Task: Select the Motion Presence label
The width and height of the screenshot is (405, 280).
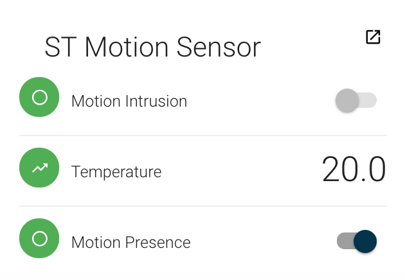Action: point(131,243)
